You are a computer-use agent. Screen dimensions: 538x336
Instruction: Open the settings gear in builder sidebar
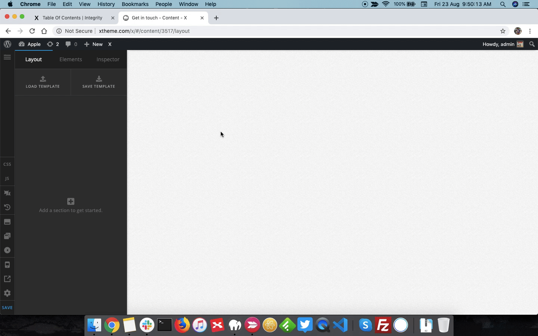point(7,293)
